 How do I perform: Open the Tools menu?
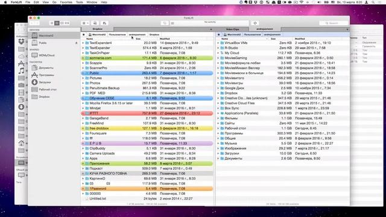click(x=79, y=2)
